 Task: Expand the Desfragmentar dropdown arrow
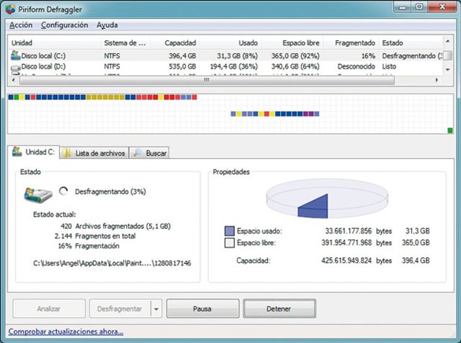click(x=156, y=308)
